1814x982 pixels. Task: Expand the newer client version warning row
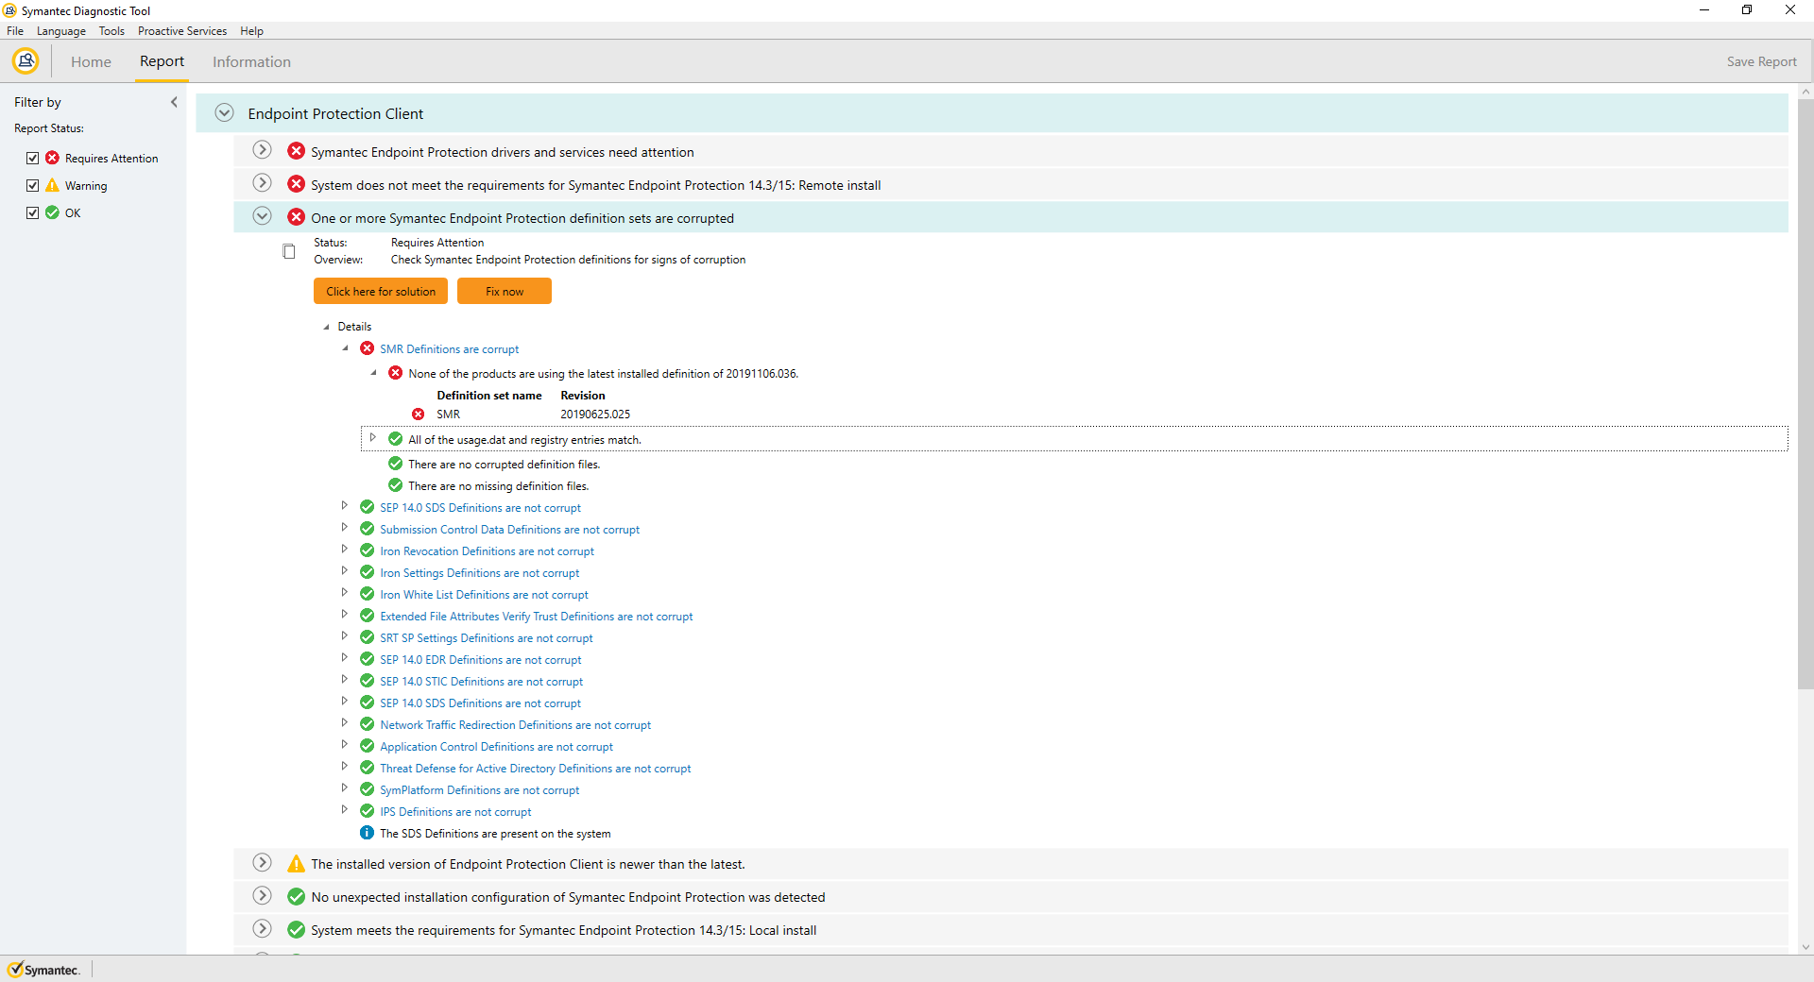pos(263,862)
